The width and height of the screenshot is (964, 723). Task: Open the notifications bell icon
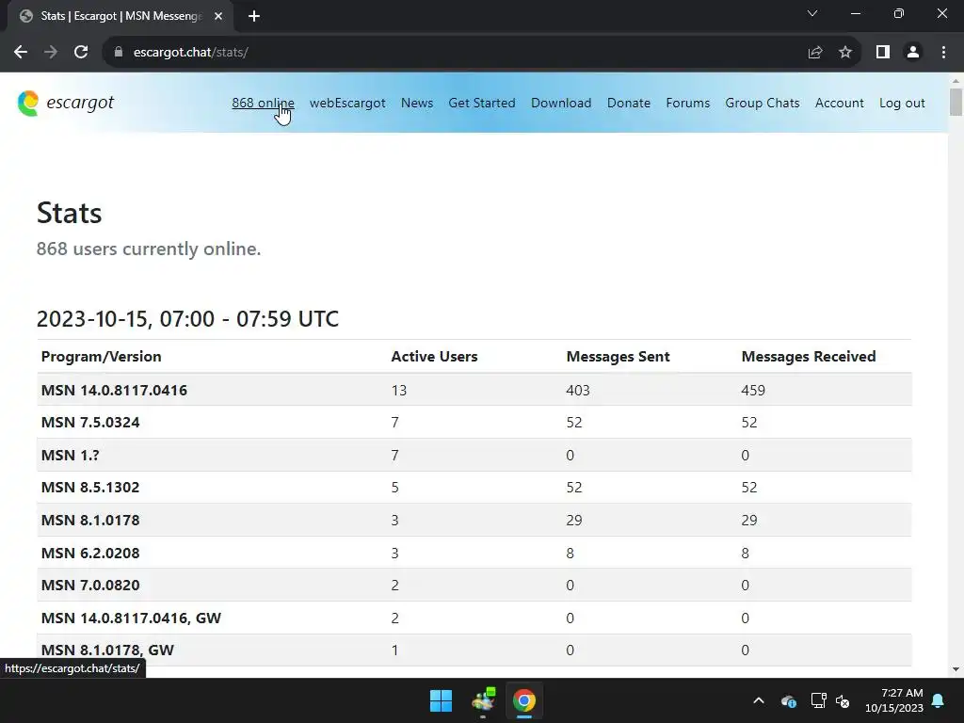[x=939, y=700]
